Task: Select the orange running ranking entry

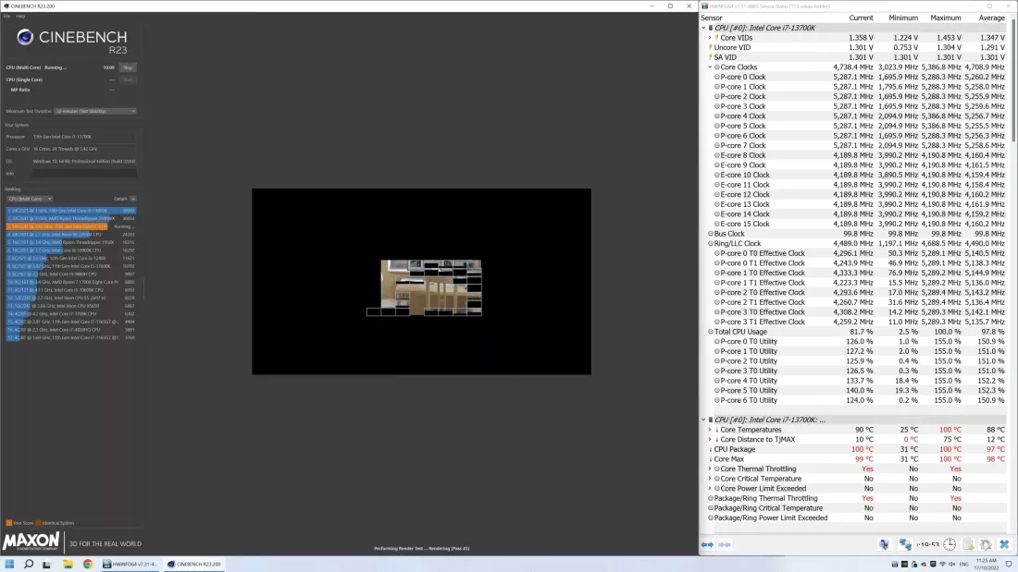Action: coord(71,226)
